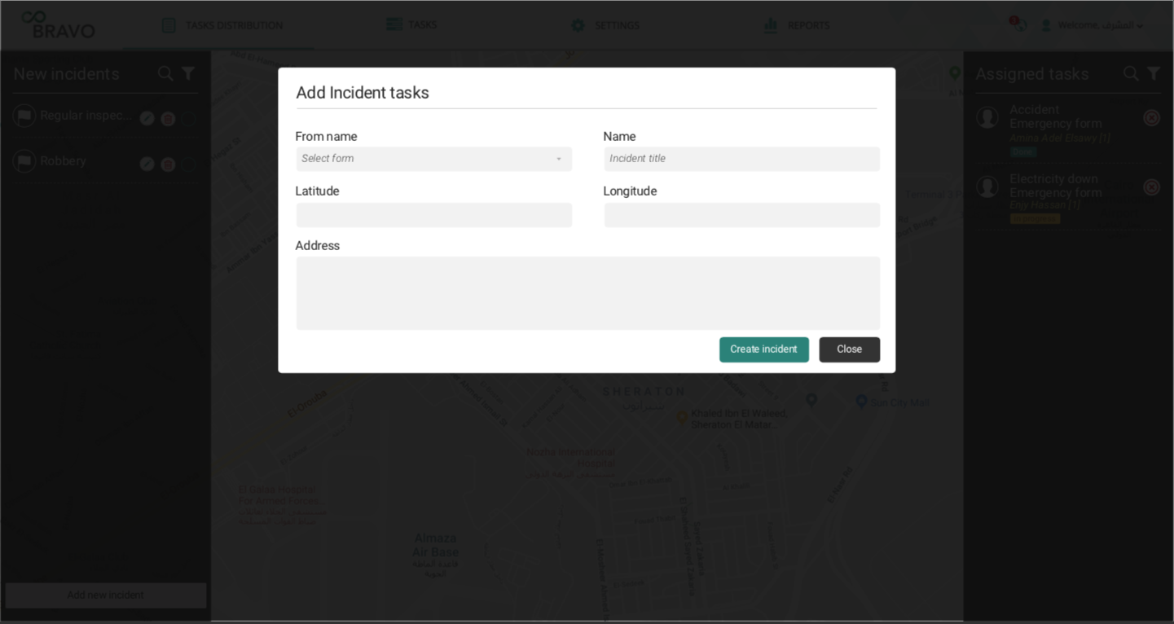
Task: Click the Regular inspection flag icon
Action: [24, 116]
